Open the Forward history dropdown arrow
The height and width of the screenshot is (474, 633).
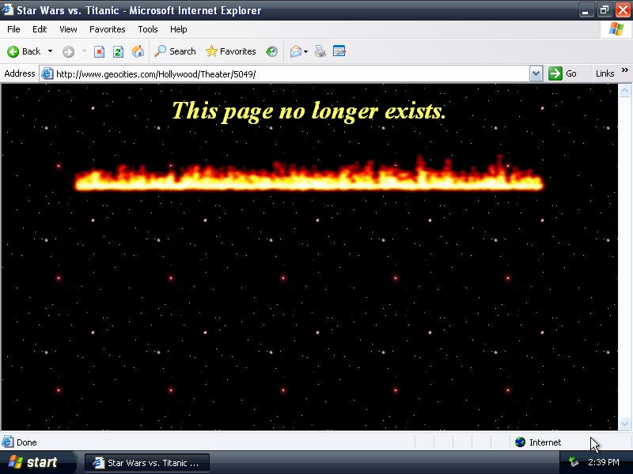coord(84,51)
